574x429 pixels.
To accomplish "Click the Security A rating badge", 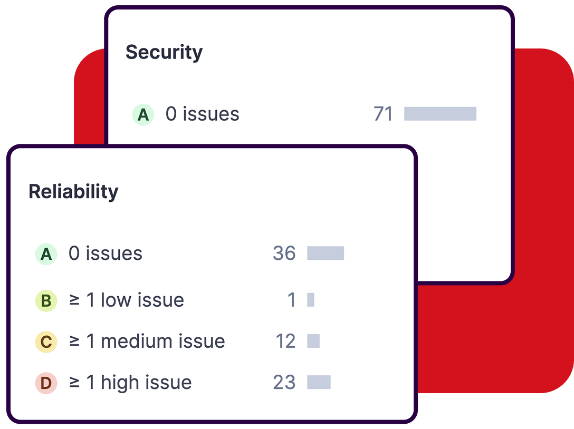I will tap(143, 114).
